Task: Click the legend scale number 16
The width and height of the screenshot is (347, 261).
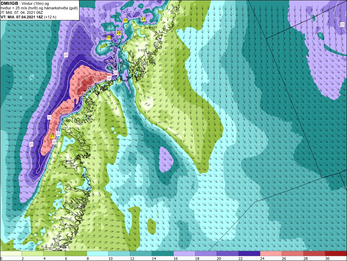Action: (176, 259)
